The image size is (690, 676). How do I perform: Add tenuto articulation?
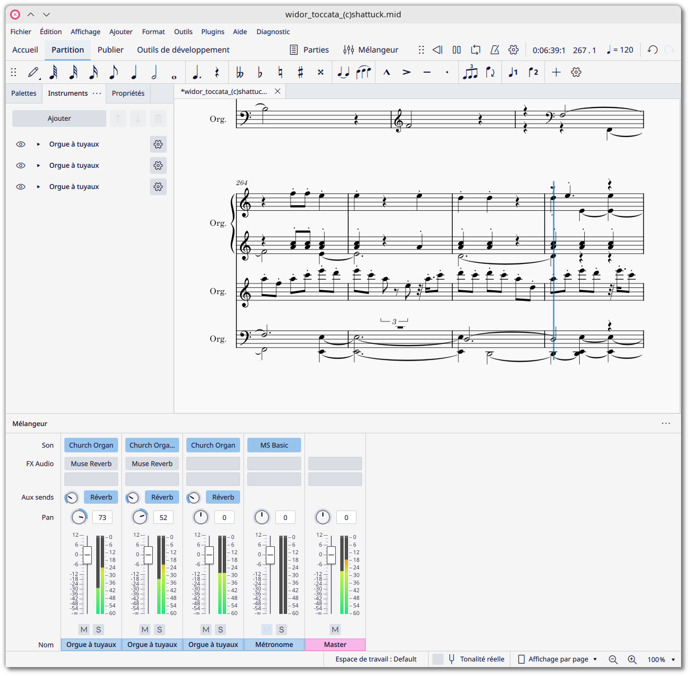point(427,72)
